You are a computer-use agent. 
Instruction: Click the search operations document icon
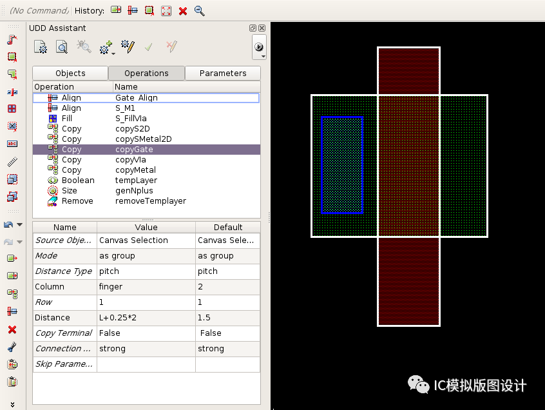point(61,47)
